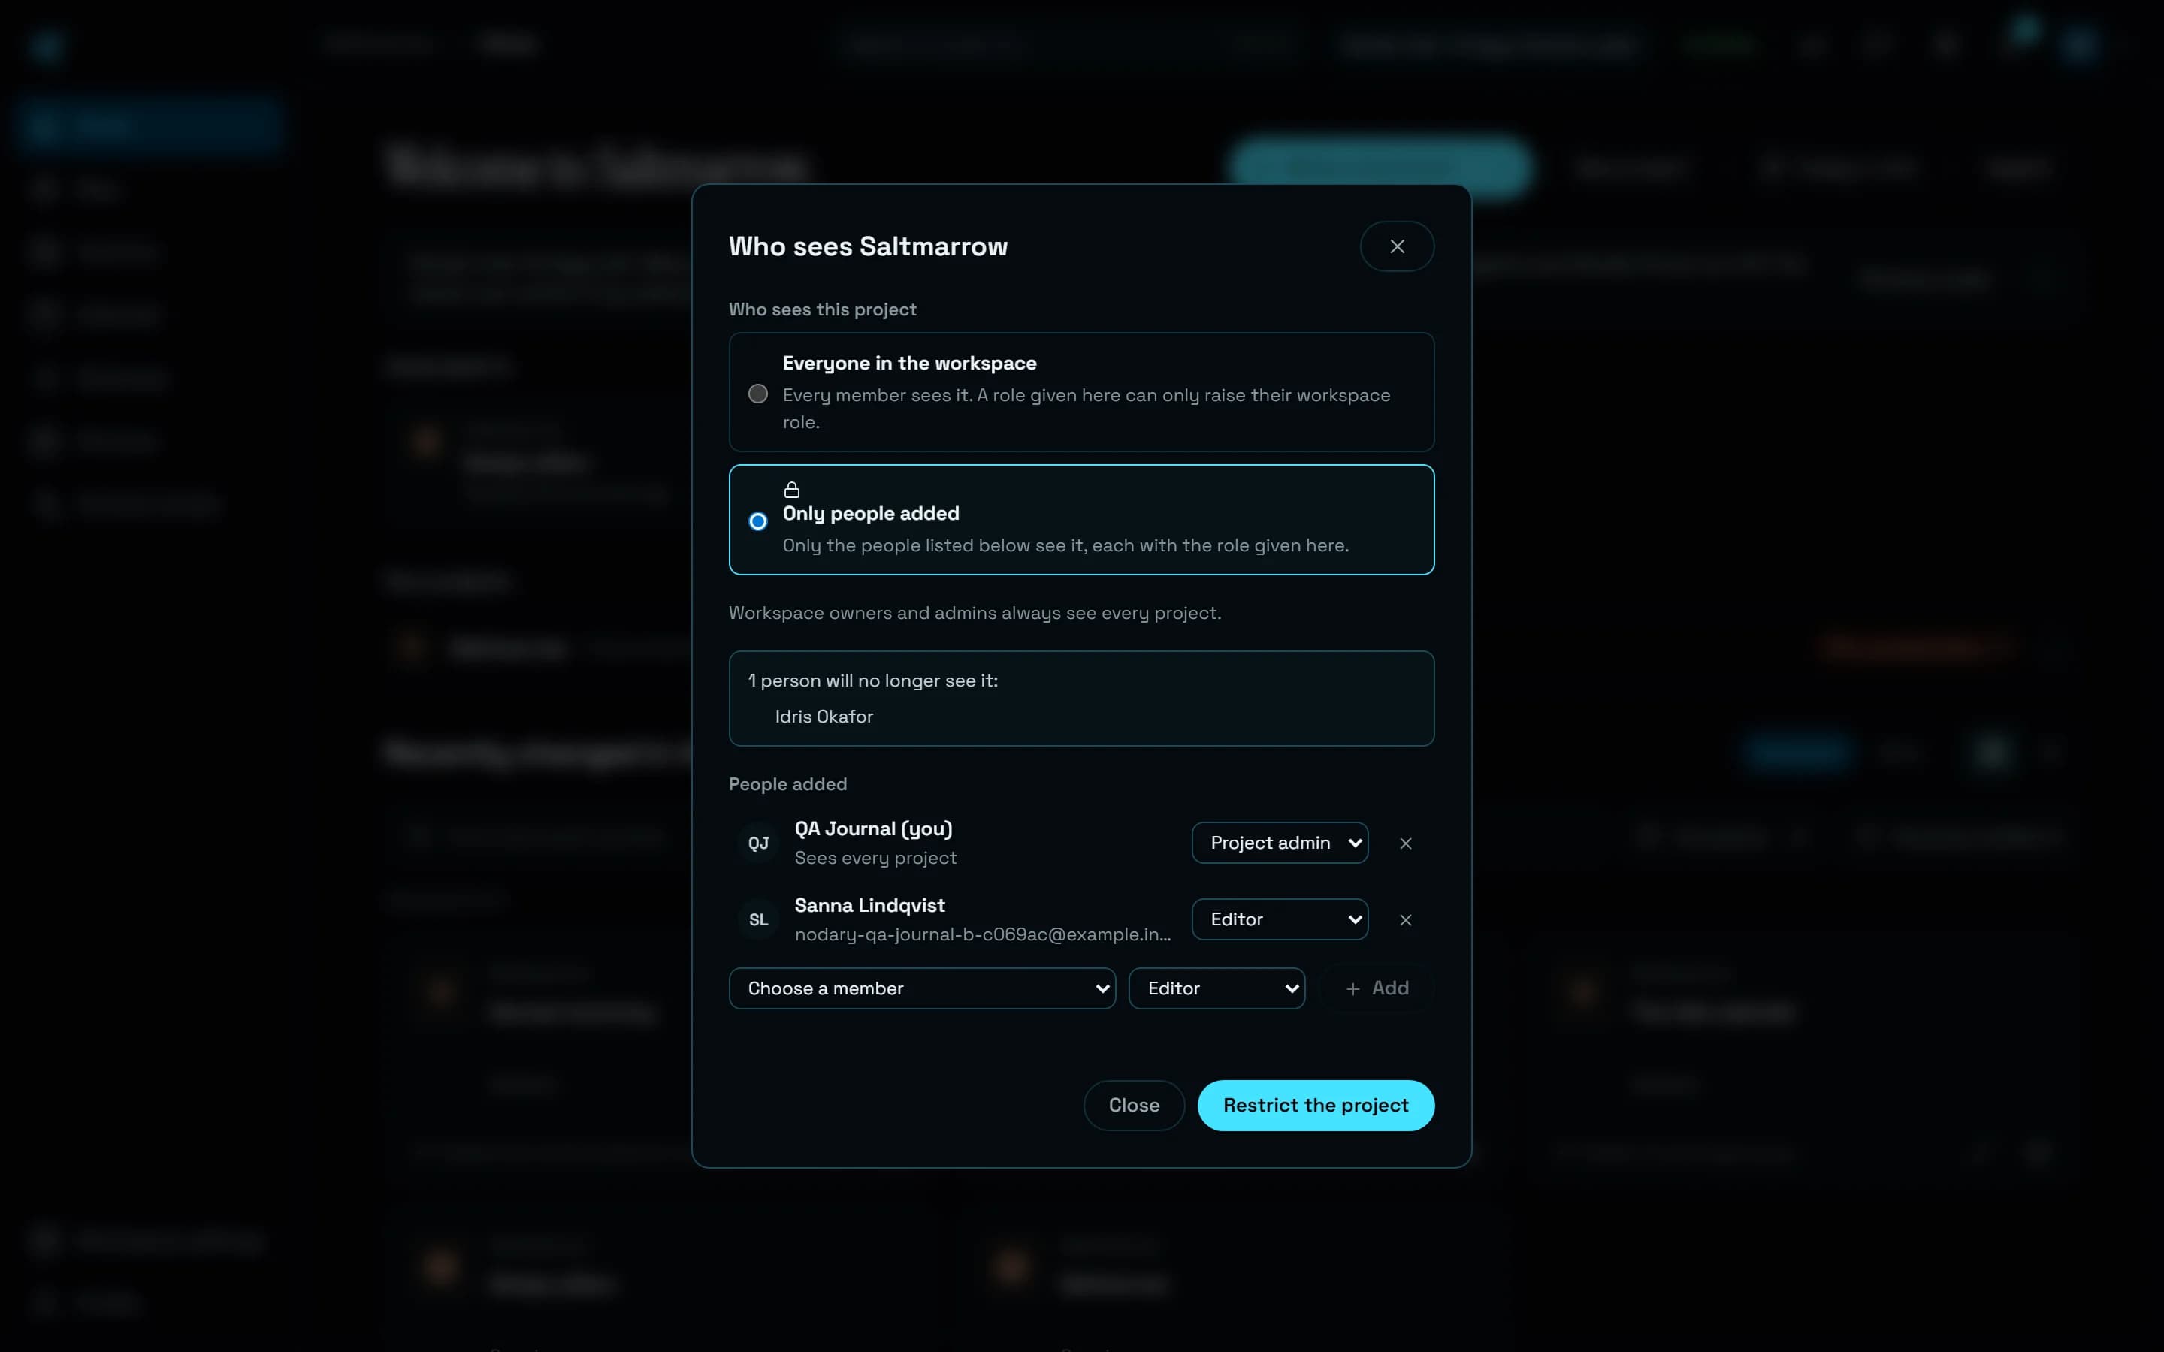Open the Choose a member dropdown

tap(922, 988)
